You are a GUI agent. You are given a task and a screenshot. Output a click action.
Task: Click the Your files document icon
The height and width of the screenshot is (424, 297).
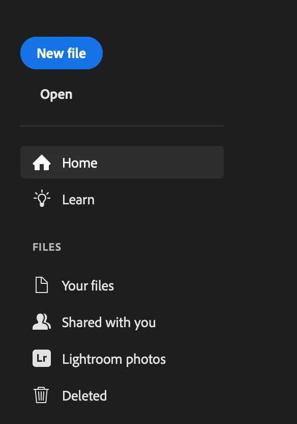[x=42, y=285]
